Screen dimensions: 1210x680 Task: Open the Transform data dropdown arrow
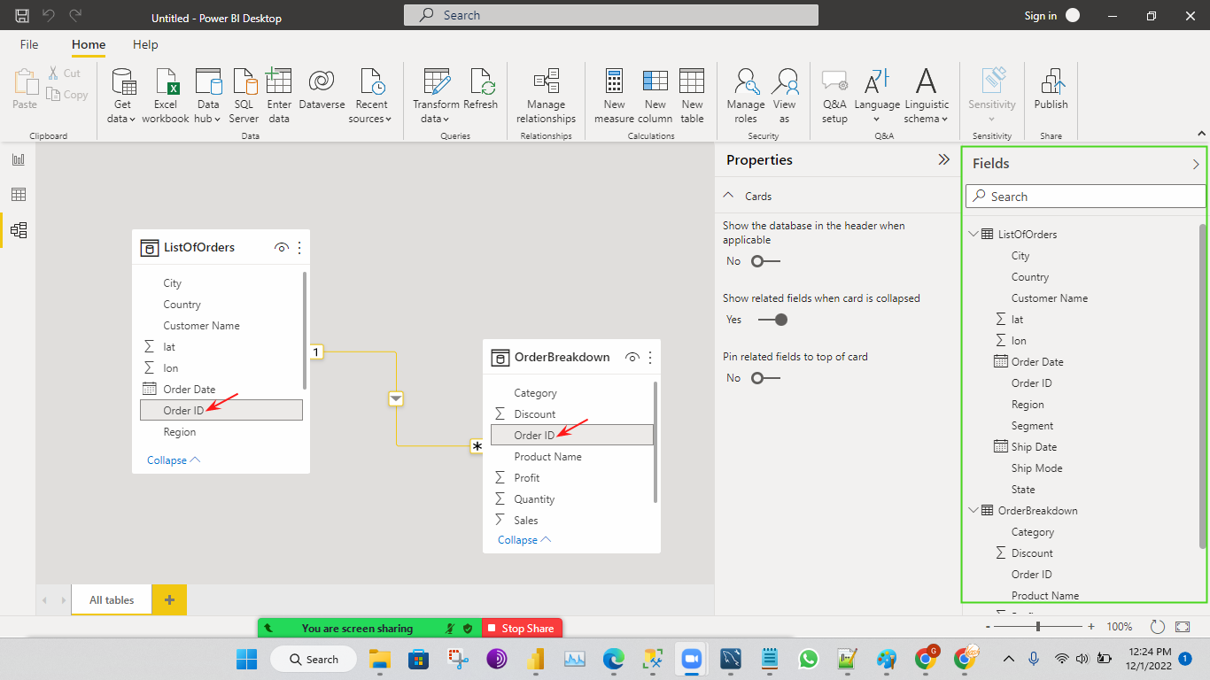446,120
